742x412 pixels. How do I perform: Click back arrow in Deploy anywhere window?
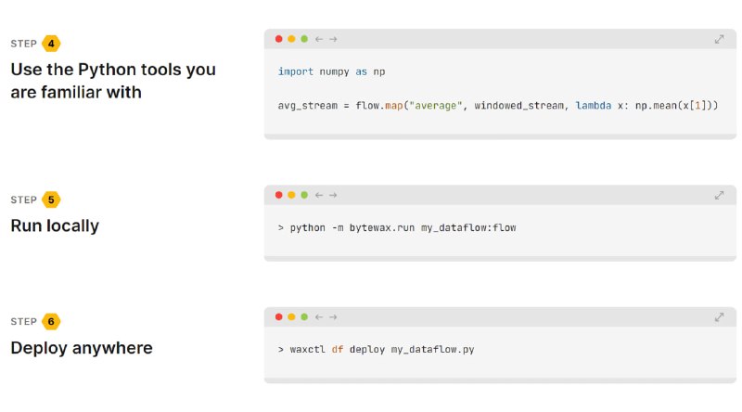319,316
